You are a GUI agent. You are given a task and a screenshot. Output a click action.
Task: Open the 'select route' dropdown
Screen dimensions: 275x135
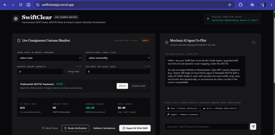pos(49,58)
